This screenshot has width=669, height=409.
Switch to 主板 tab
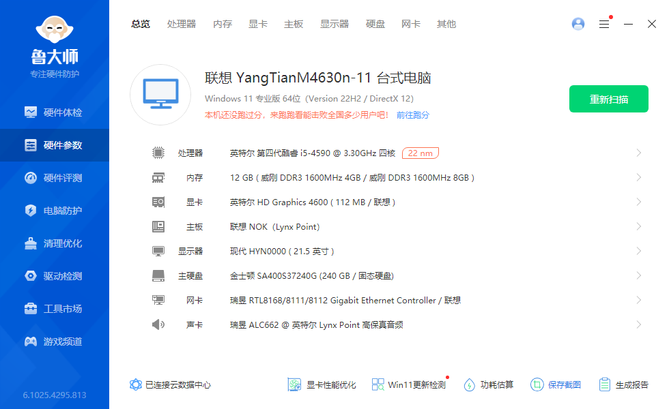coord(294,25)
